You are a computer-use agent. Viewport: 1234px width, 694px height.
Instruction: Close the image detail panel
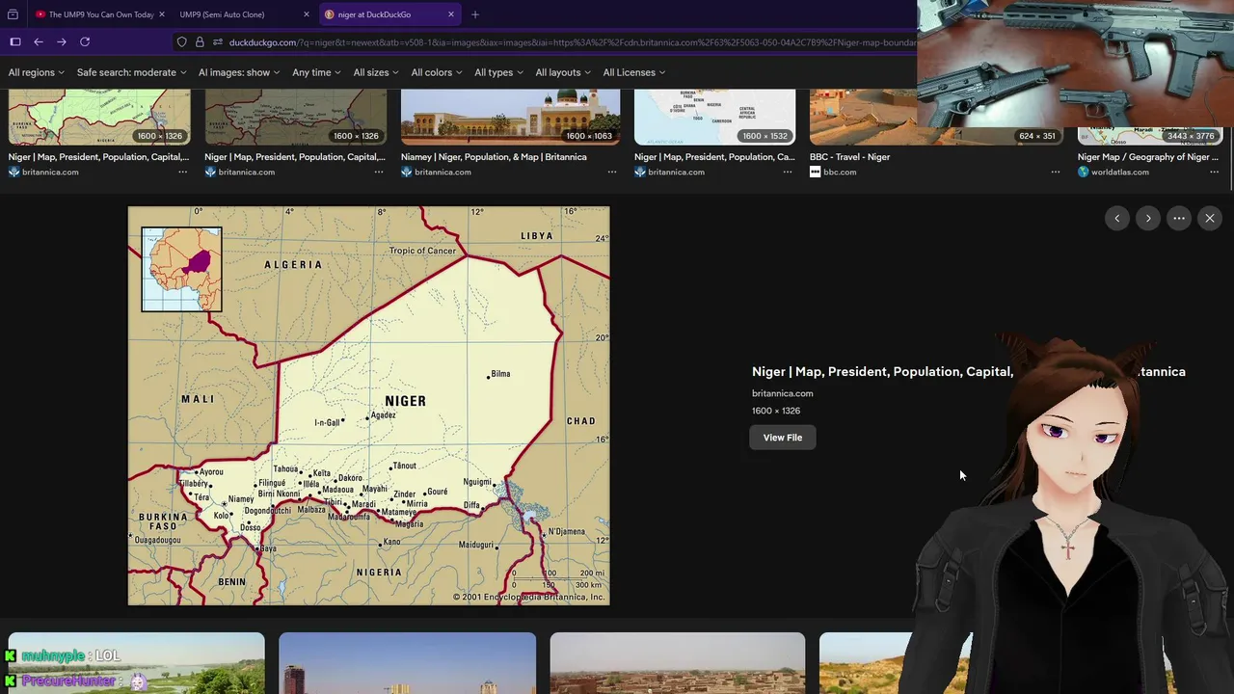(x=1210, y=218)
